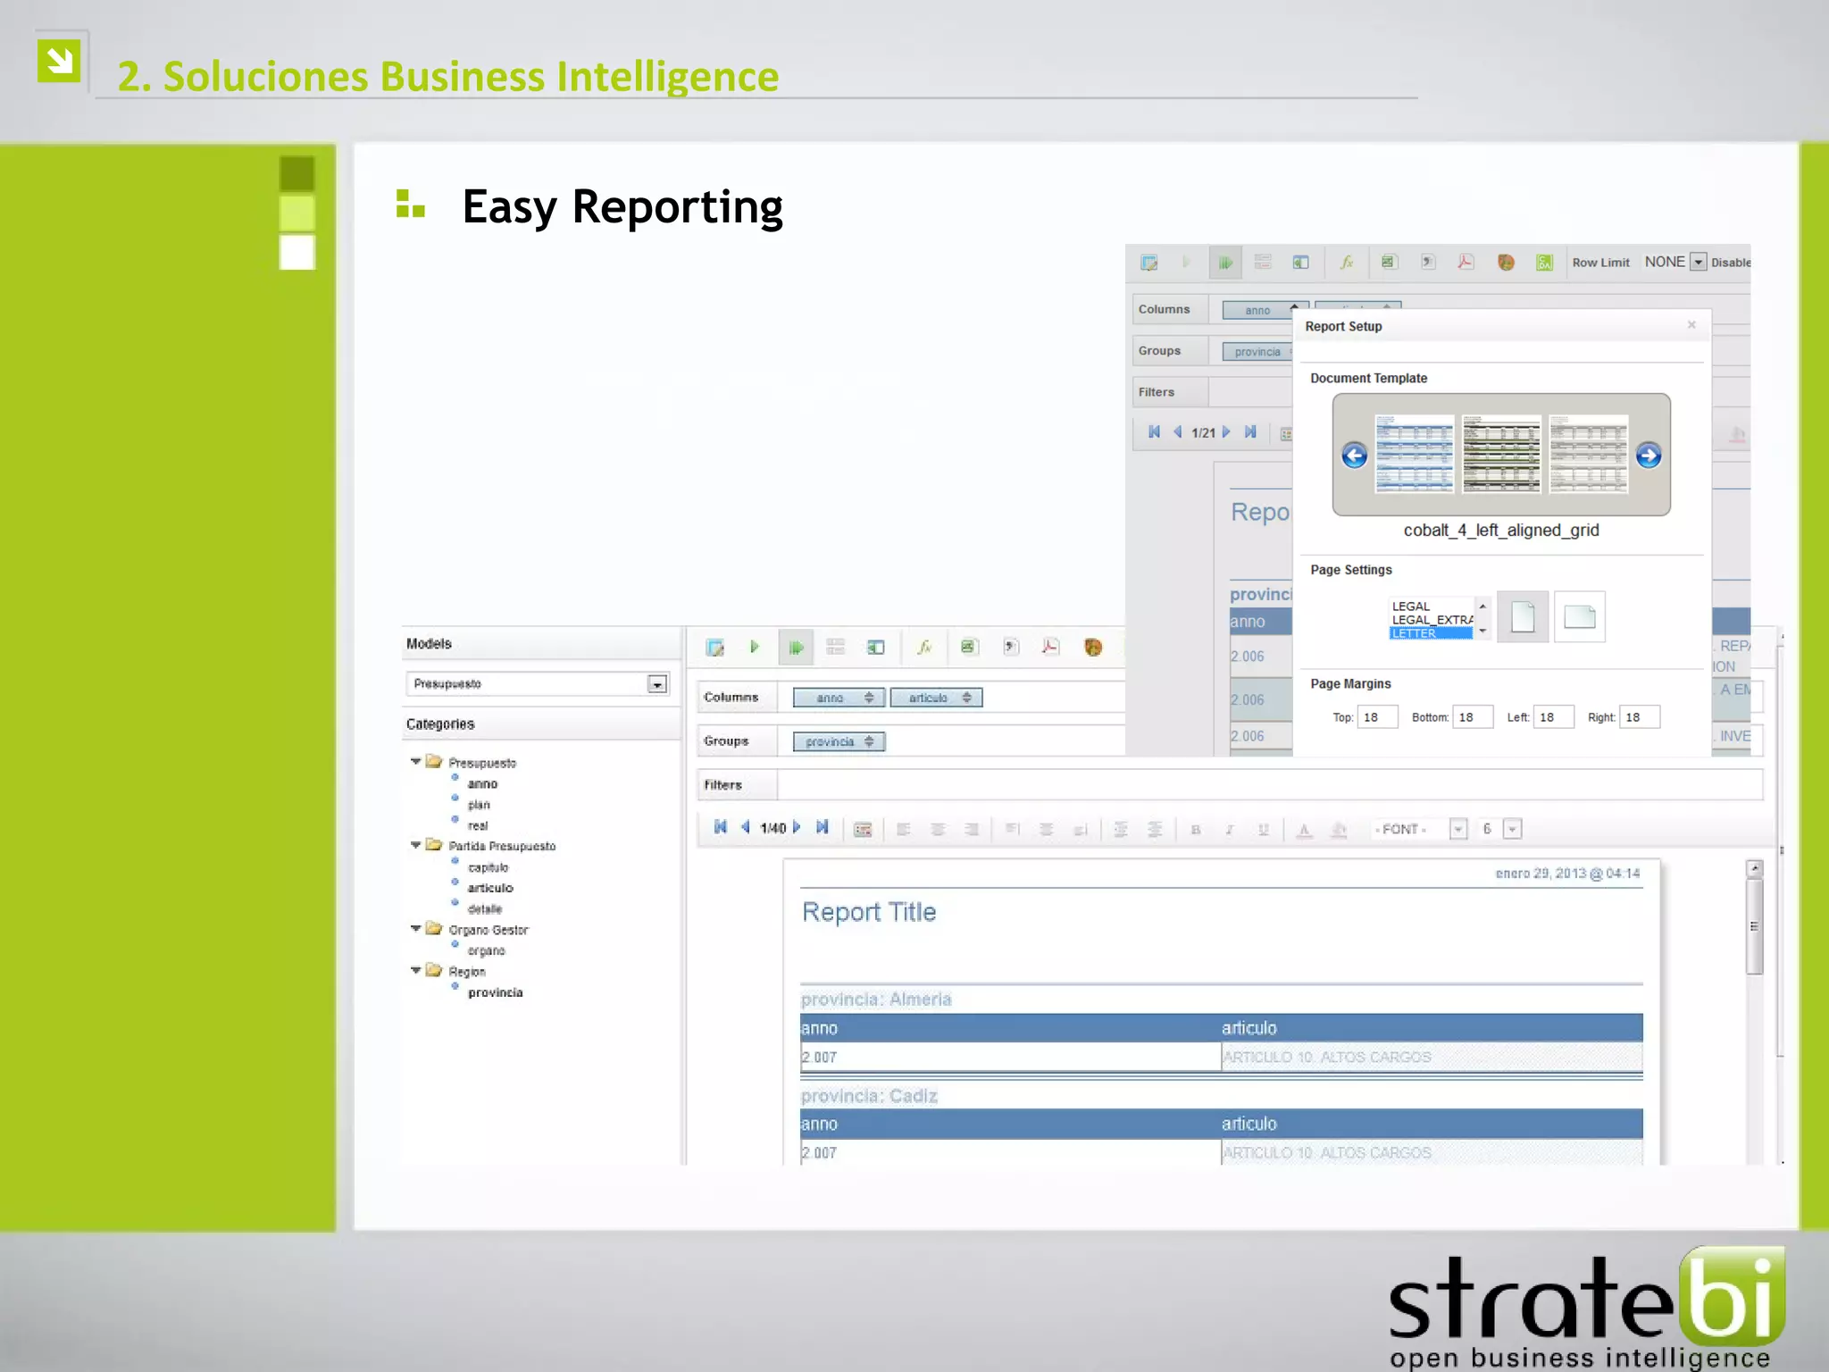Click the orange round icon in lower toolbar
1829x1372 pixels.
(x=1092, y=647)
